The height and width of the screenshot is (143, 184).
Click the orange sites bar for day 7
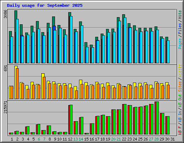tap(44, 88)
